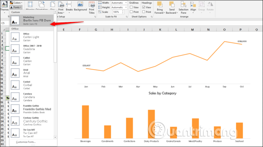Open Print Titles icon
The height and width of the screenshot is (147, 263).
point(91,4)
